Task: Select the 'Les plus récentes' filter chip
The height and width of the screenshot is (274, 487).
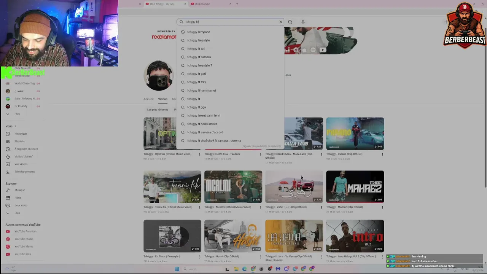Action: coord(158,110)
